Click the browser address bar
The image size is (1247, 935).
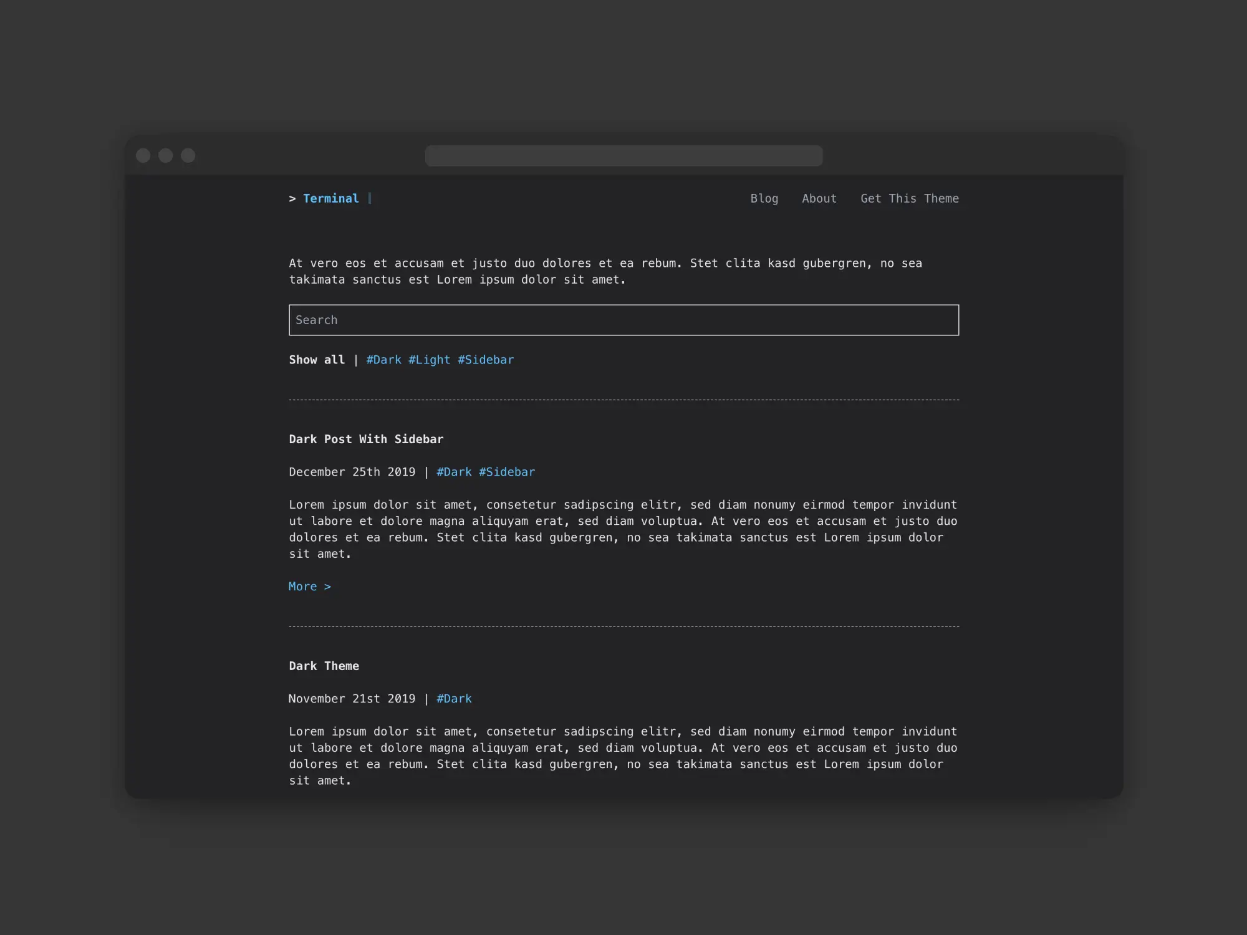[623, 155]
